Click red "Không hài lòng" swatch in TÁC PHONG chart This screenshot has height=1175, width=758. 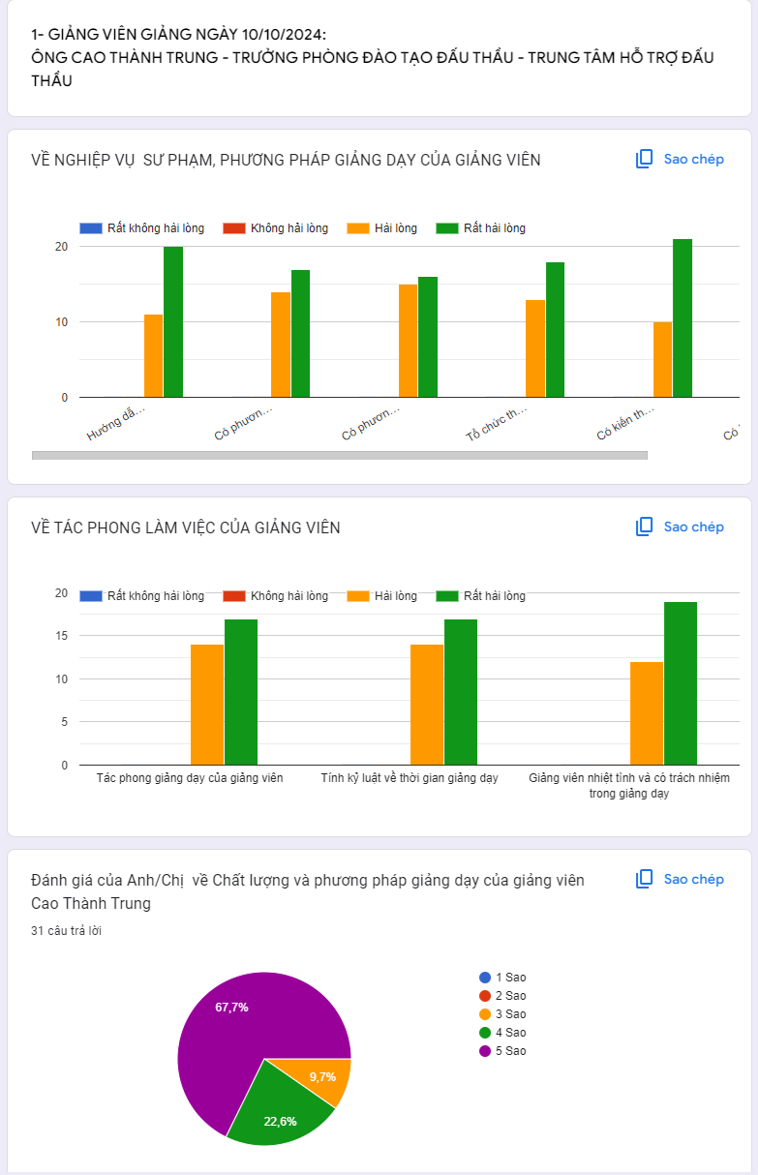coord(234,596)
